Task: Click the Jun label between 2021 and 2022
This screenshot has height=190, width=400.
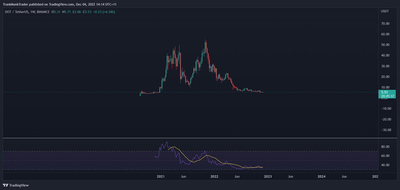Action: (x=183, y=176)
